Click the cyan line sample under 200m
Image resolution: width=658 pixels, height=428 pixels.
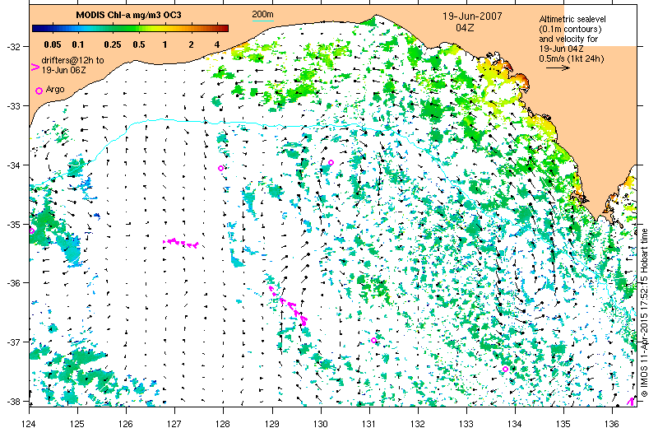[262, 20]
